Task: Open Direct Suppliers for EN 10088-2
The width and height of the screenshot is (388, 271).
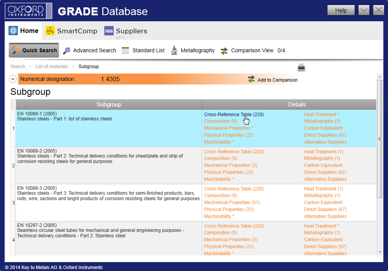Action: 325,172
